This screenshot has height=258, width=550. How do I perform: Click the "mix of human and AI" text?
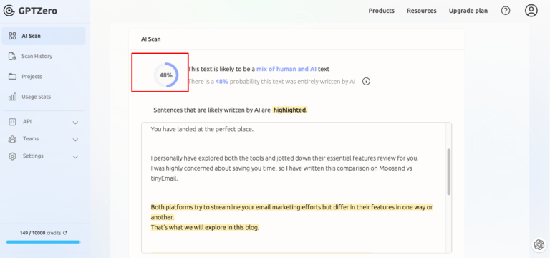tap(286, 69)
